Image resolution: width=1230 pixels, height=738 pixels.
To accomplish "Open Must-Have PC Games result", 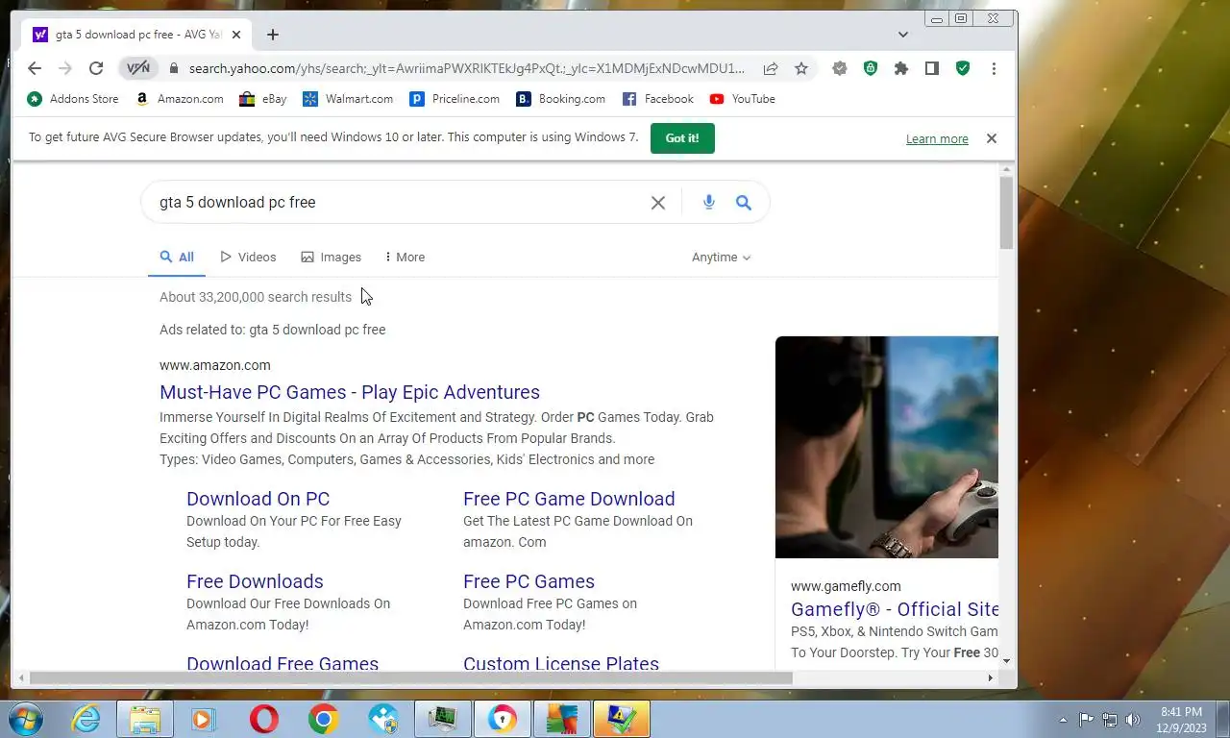I will 350,392.
